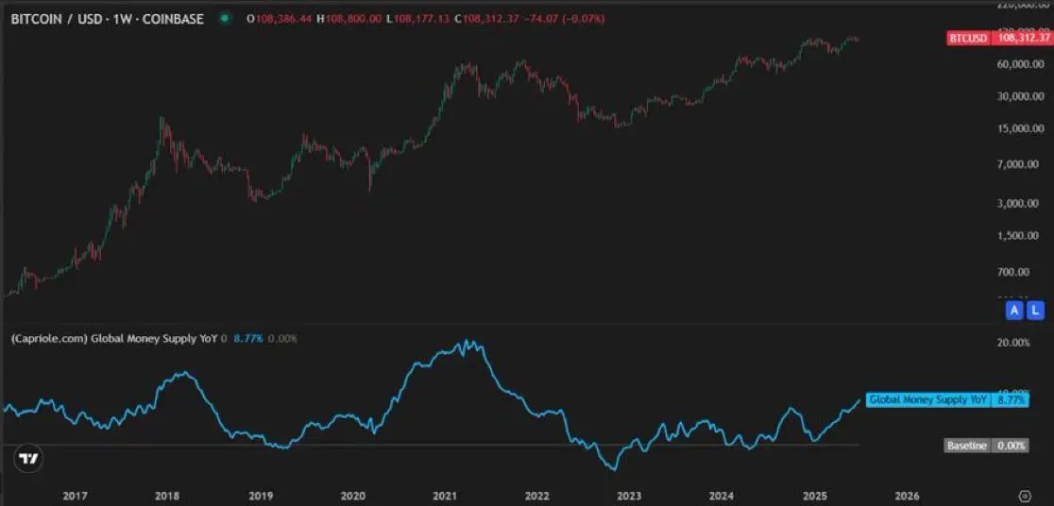Click the BTCUSD price label 108,312.37

pos(999,38)
